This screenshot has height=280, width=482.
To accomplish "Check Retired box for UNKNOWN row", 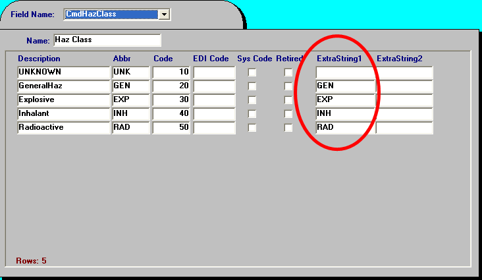I will 288,72.
